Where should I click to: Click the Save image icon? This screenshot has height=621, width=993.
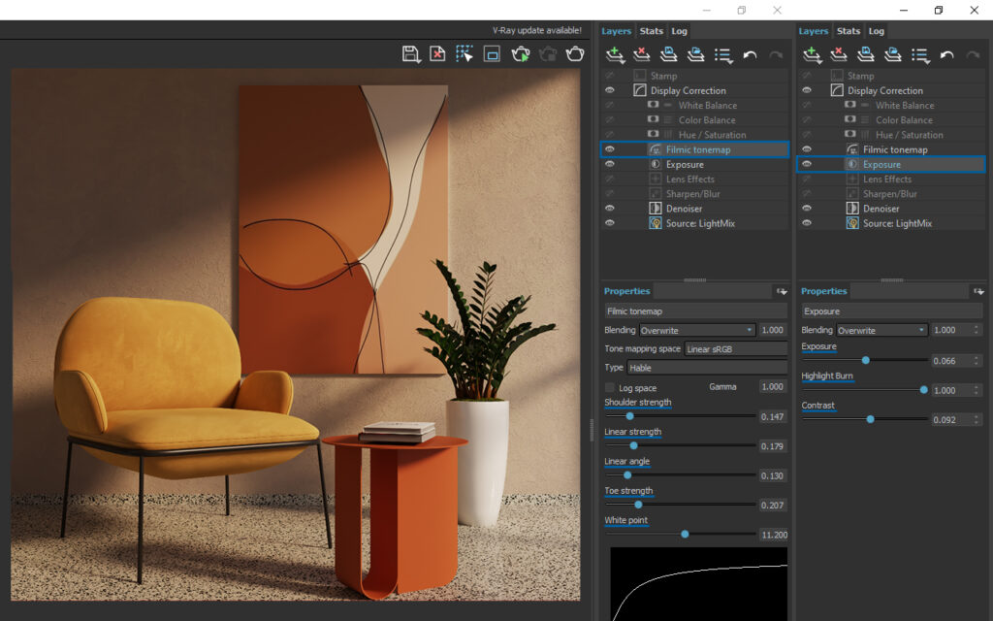point(410,54)
